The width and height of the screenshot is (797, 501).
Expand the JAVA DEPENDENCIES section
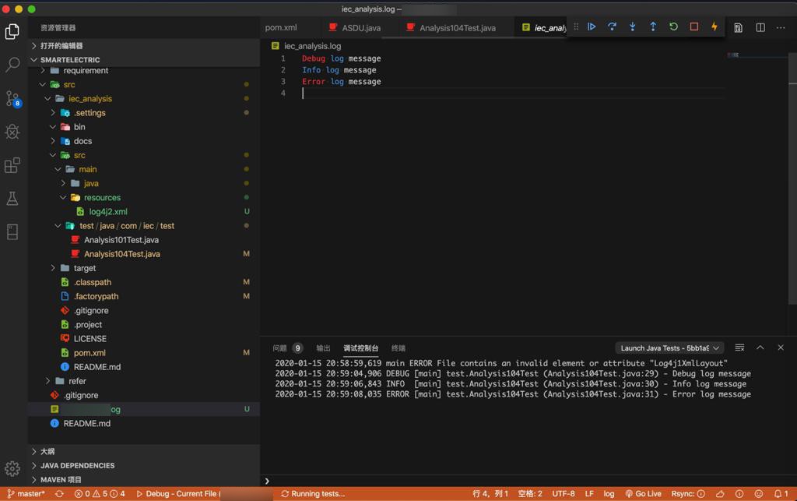coord(76,465)
